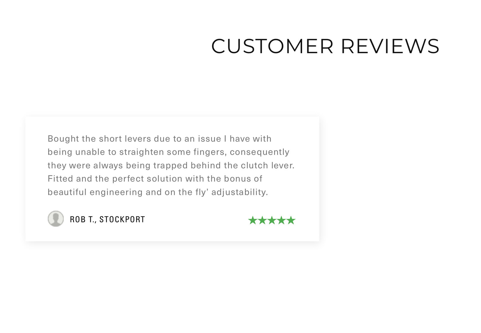Click Rob T.'s profile avatar icon
481x333 pixels.
(x=56, y=218)
